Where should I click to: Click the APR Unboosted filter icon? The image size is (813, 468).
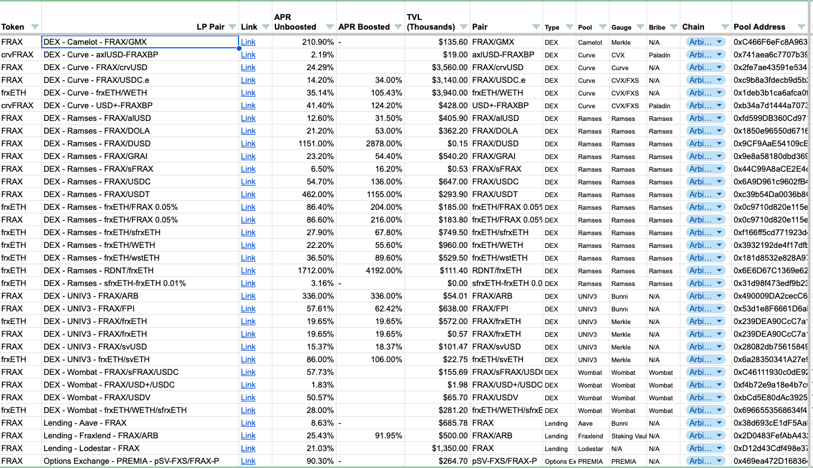(x=329, y=27)
